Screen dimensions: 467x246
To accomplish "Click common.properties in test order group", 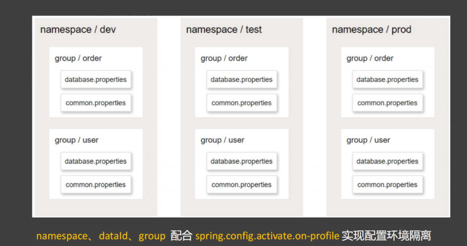I will click(x=241, y=103).
